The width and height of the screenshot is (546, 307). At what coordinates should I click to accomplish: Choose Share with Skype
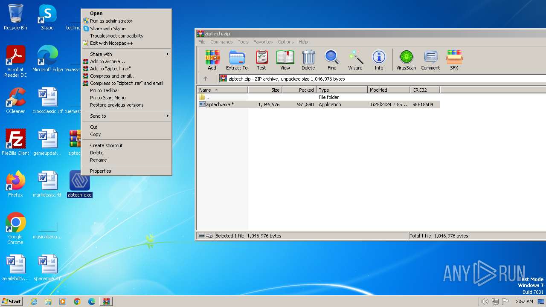point(126,29)
